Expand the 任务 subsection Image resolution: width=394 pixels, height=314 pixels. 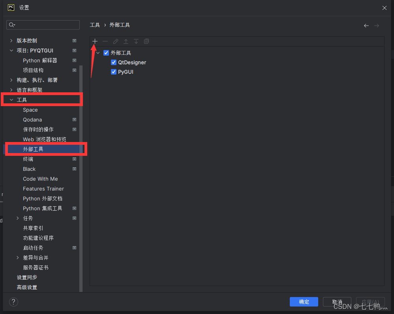(18, 218)
